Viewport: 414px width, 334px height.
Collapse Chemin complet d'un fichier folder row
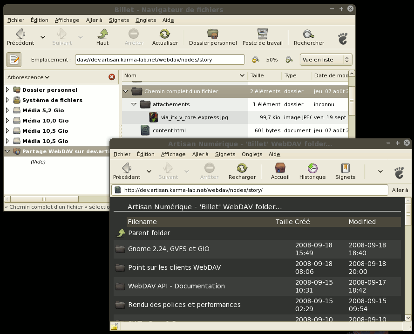tap(126, 91)
